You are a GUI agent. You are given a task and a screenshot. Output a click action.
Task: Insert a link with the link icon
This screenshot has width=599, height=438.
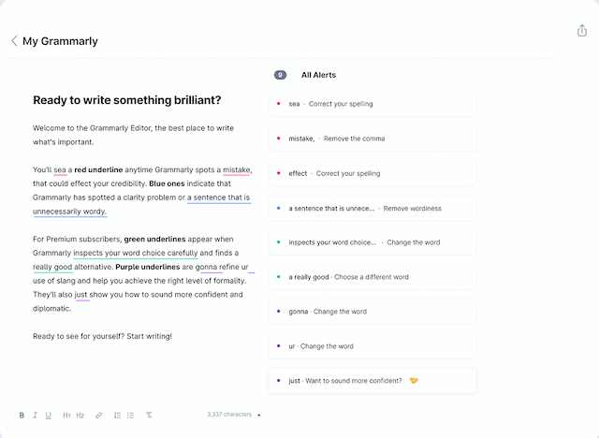coord(99,415)
